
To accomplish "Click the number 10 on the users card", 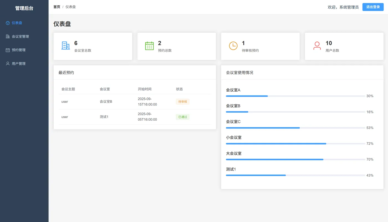I will [329, 43].
